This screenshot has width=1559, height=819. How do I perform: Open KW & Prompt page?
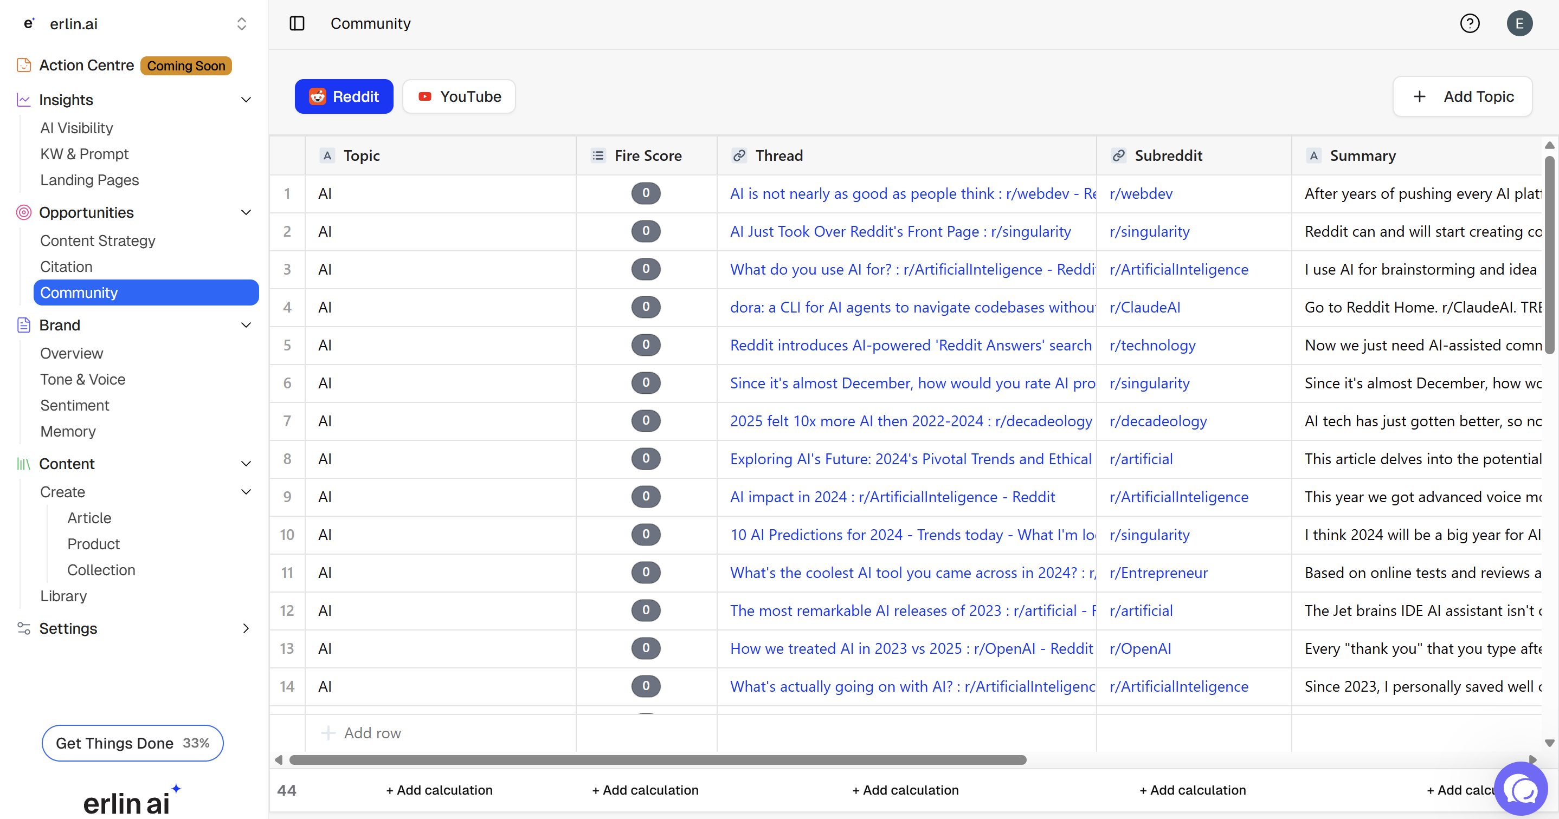[x=85, y=154]
